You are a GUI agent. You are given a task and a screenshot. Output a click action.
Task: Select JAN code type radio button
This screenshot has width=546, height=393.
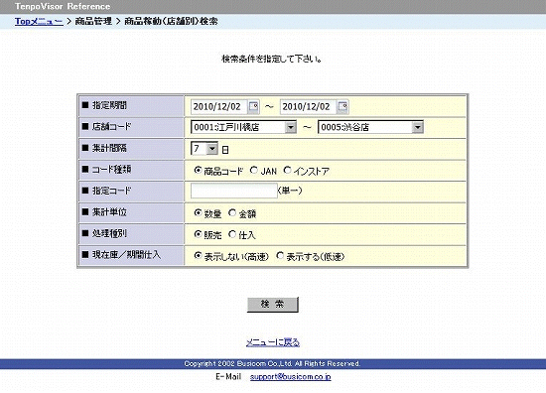(x=254, y=171)
